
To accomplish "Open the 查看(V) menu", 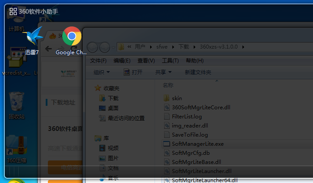I will [x=146, y=60].
